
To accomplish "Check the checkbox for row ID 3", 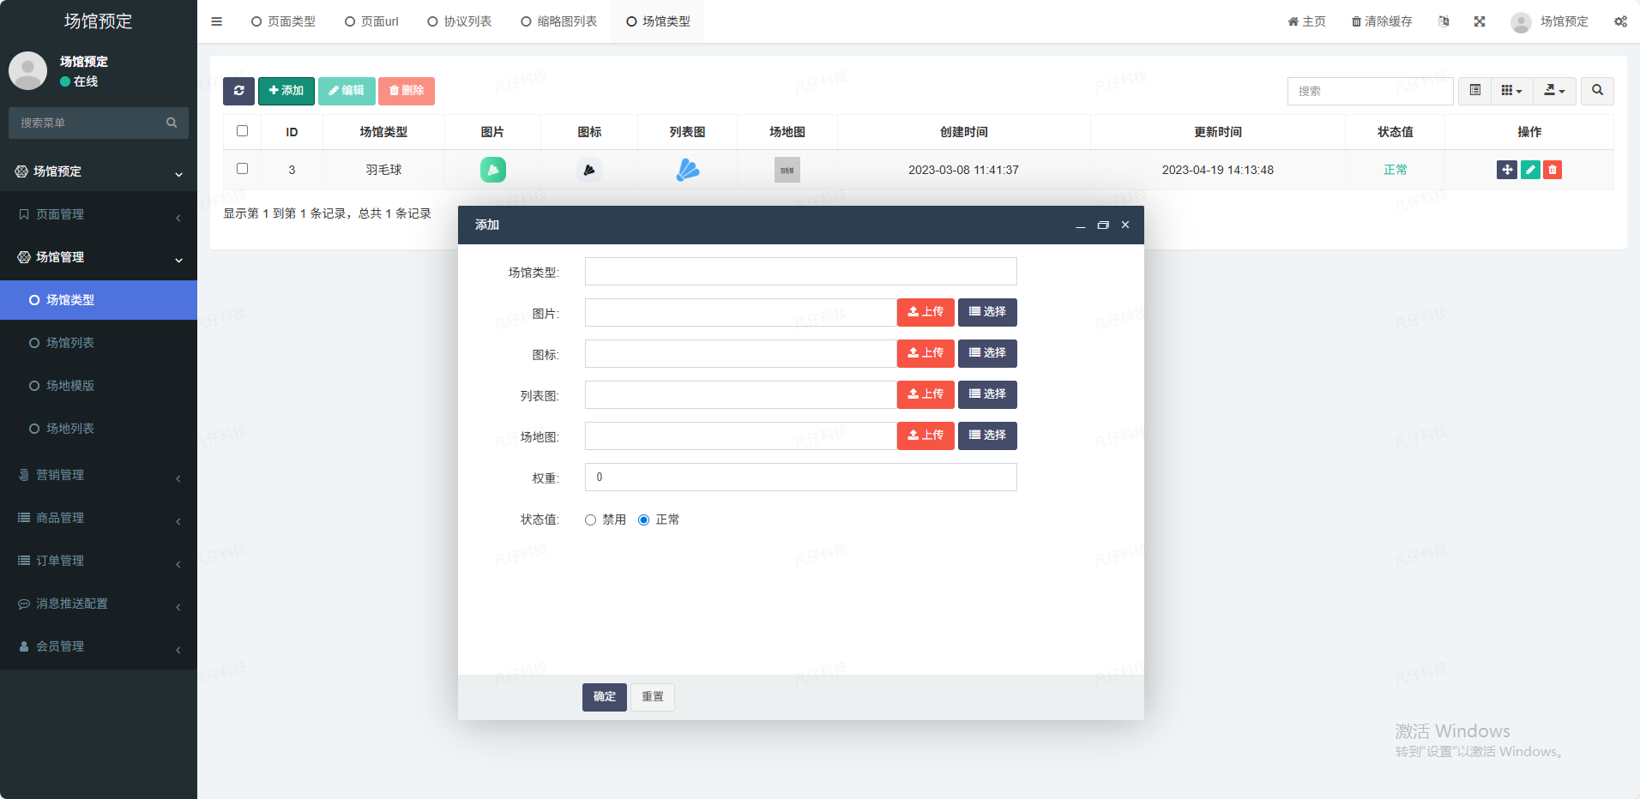I will coord(242,169).
